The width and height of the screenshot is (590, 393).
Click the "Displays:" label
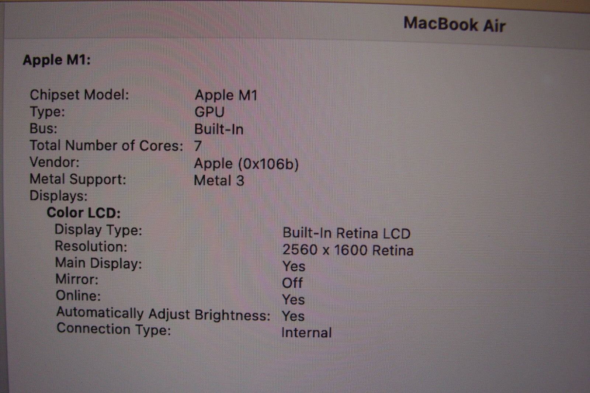[59, 195]
